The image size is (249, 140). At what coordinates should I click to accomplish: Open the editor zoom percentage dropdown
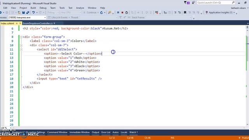click(11, 128)
